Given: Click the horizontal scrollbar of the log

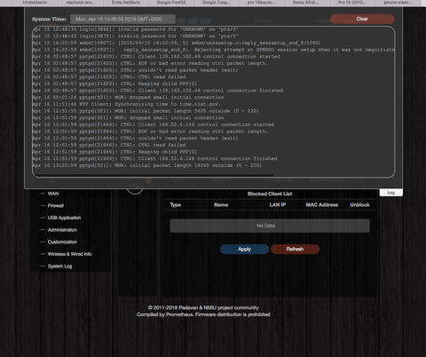Looking at the screenshot, I should click(x=154, y=175).
